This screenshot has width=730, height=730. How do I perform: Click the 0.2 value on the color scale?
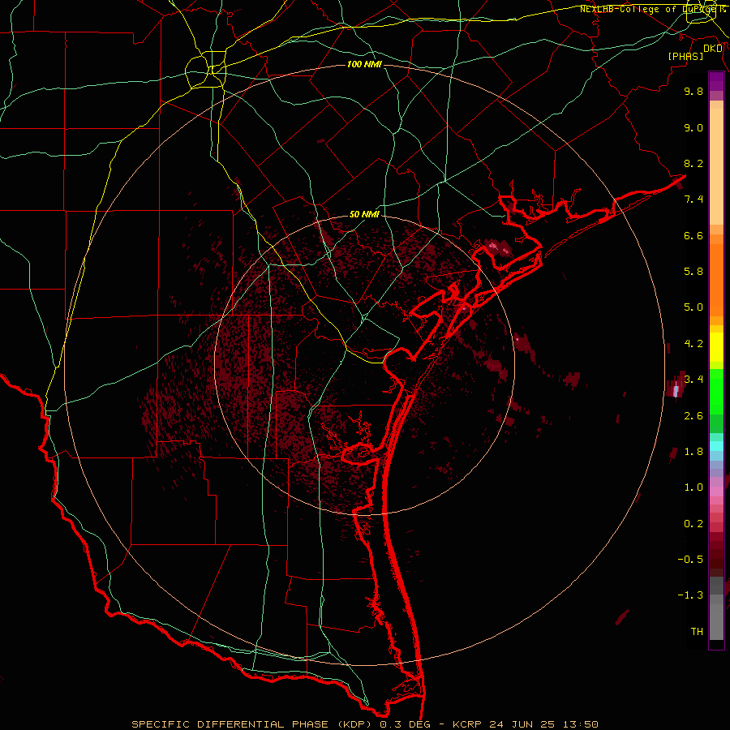693,524
